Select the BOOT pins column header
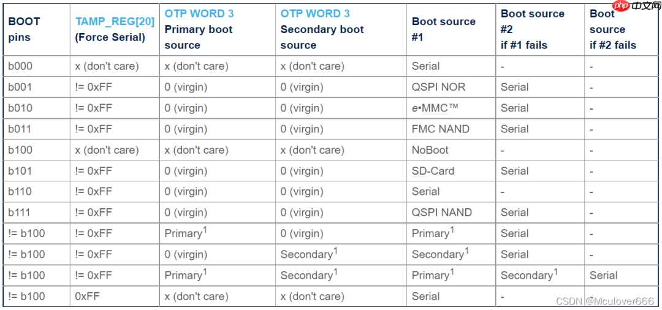 click(x=25, y=29)
